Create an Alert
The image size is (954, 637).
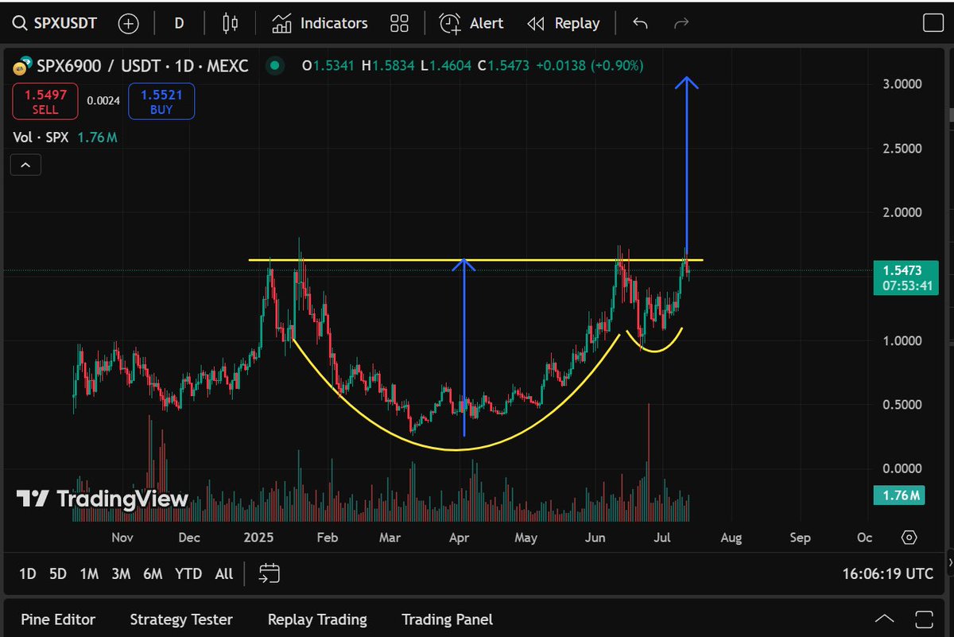click(471, 23)
